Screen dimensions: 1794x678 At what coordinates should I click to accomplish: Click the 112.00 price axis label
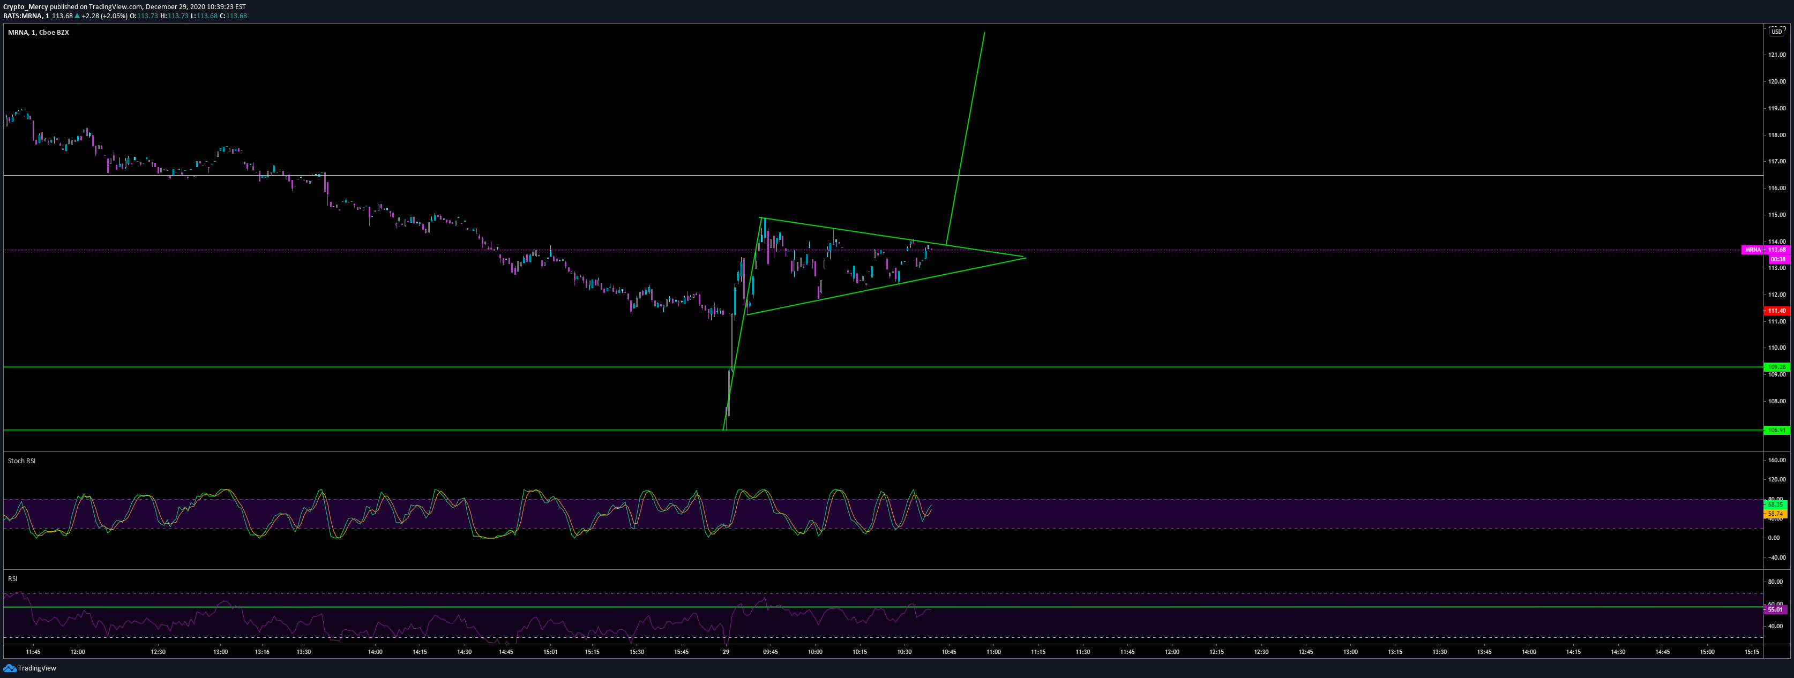1777,295
